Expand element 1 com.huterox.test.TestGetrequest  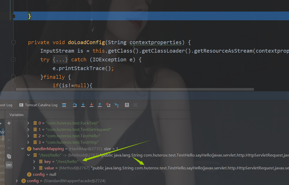pyautogui.click(x=28, y=130)
